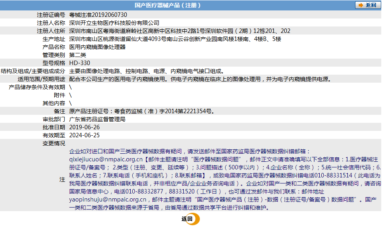
Task: Click the structure composition text 主要由图像处理电路
Action: pyautogui.click(x=146, y=71)
